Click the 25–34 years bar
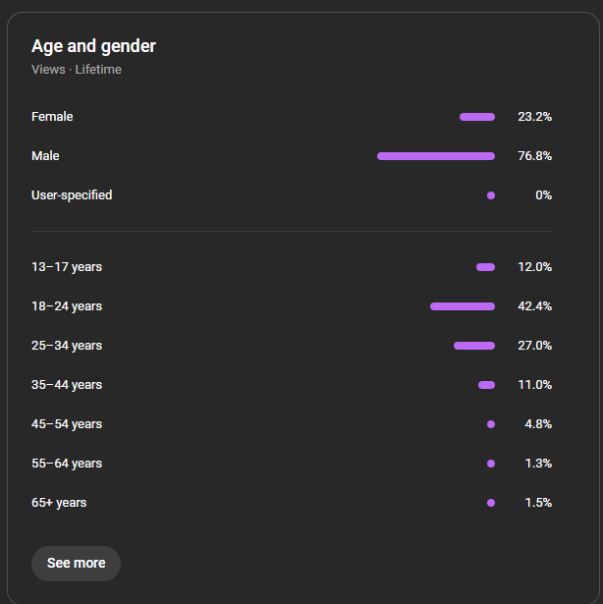603x604 pixels. click(x=474, y=346)
